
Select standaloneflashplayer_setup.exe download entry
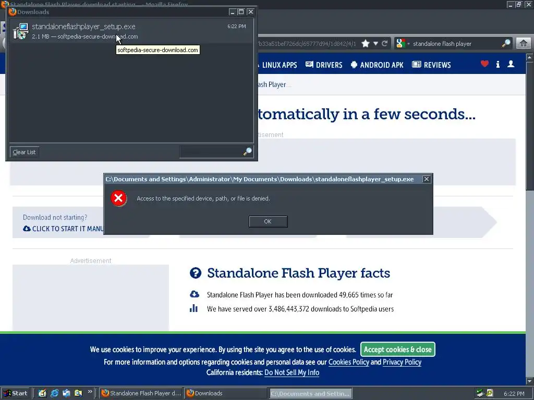pos(131,31)
